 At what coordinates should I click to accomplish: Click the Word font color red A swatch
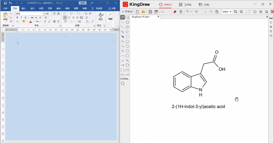(x=30, y=22)
